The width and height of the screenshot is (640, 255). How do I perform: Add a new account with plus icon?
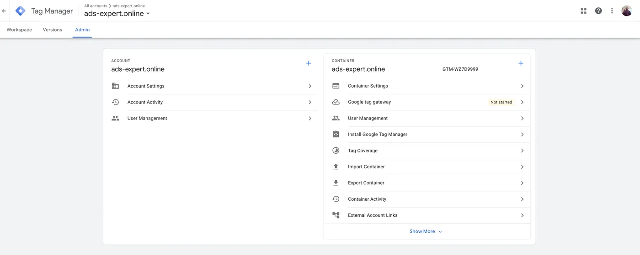[309, 63]
